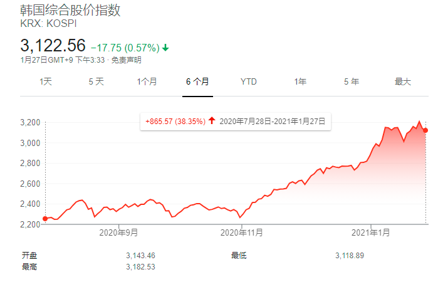The height and width of the screenshot is (282, 438).
Task: Show the YTD chart range
Action: [x=248, y=81]
